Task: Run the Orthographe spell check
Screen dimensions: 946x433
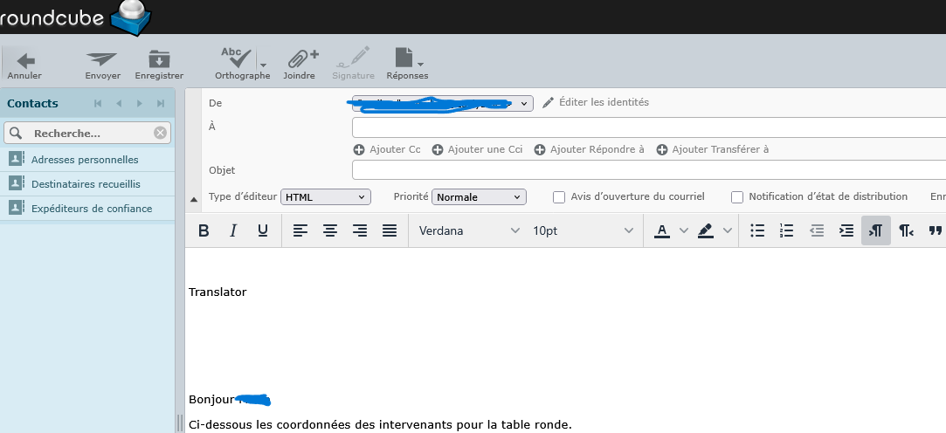Action: tap(236, 58)
